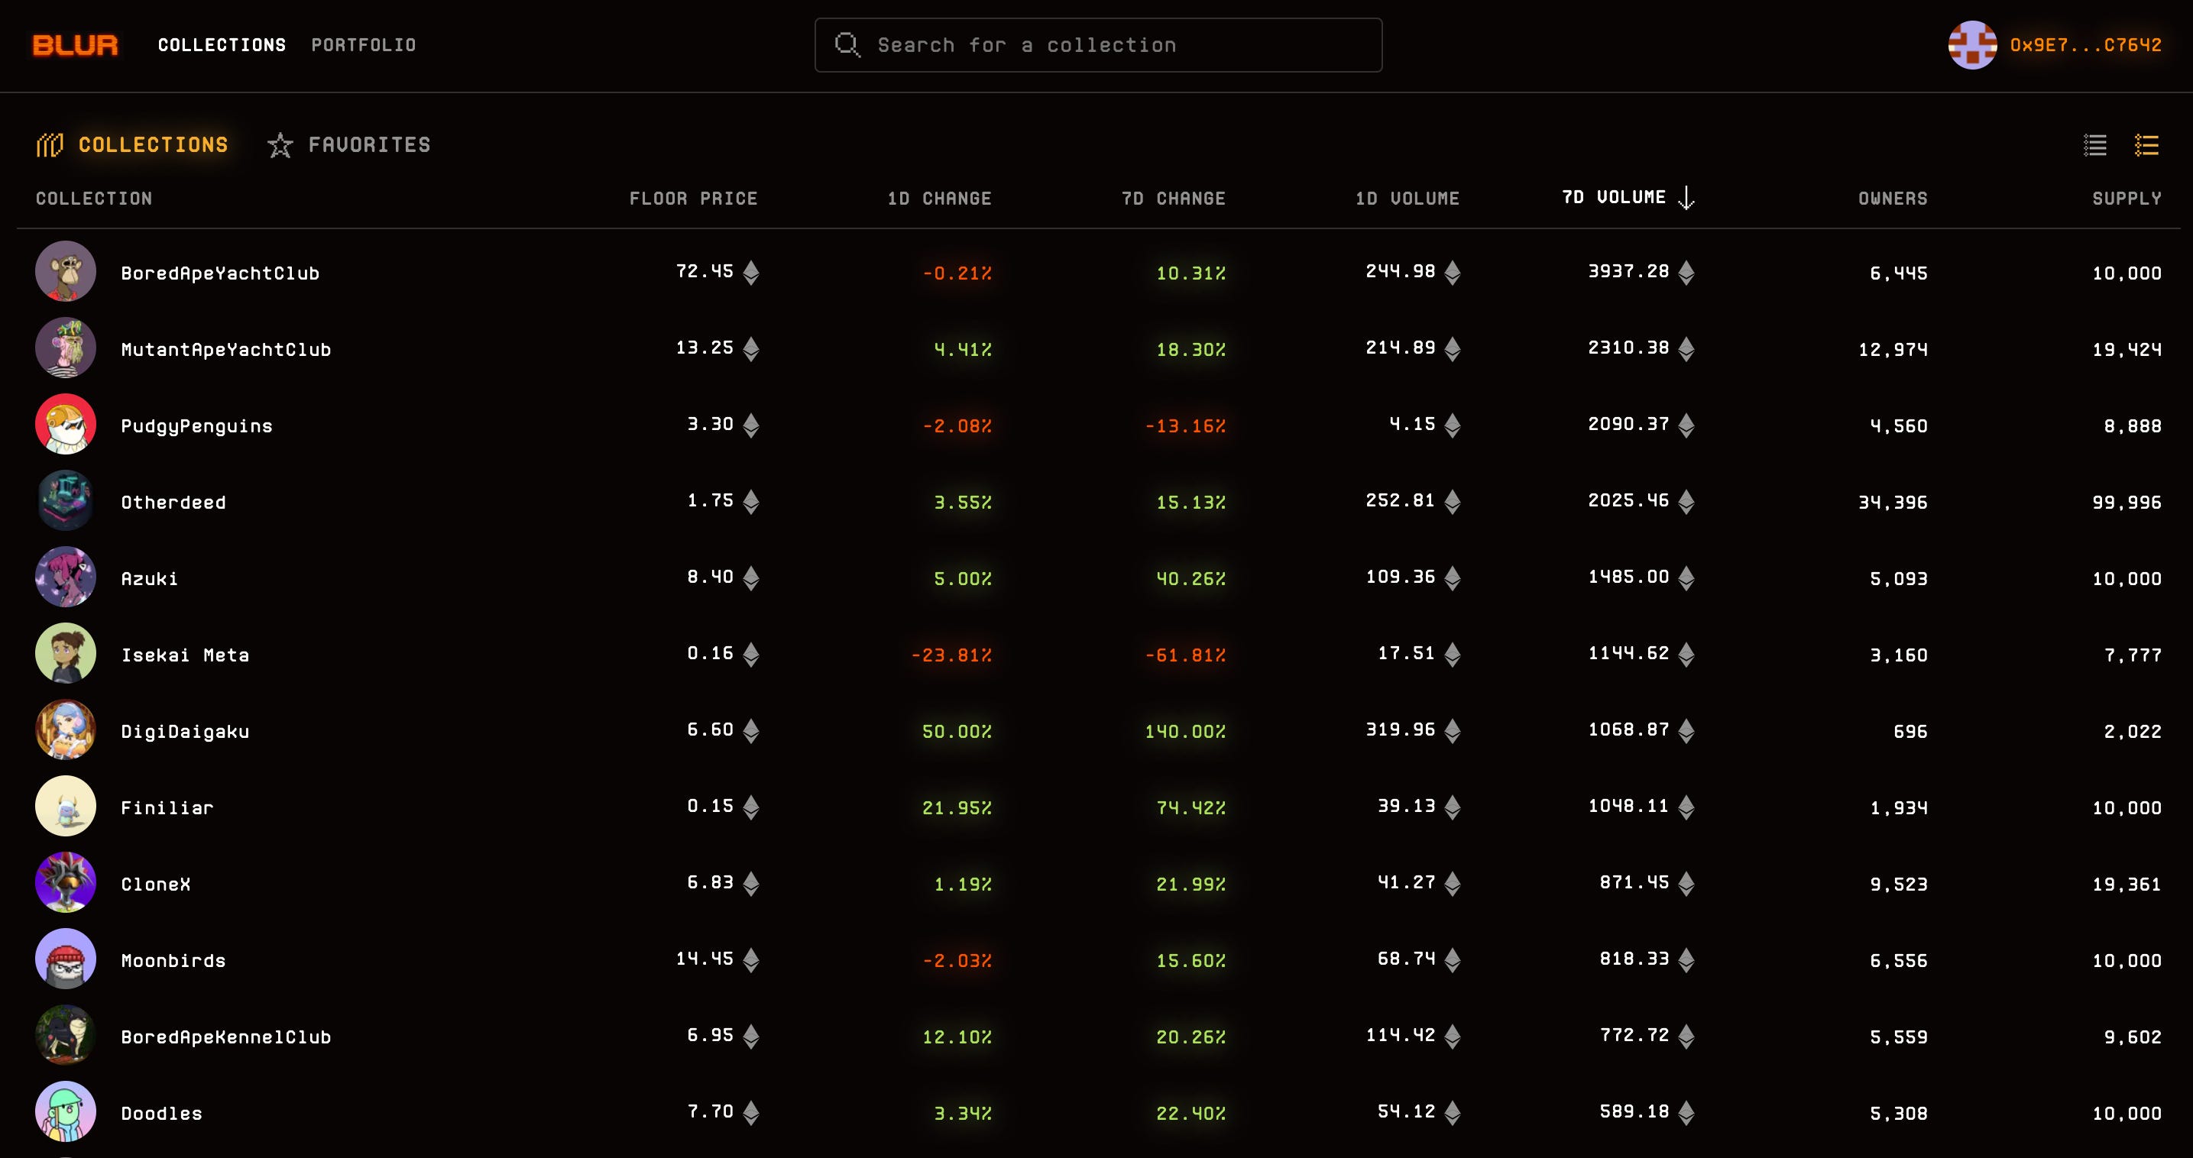Open the PudgyPenguins collection link
The height and width of the screenshot is (1158, 2193).
(x=196, y=426)
